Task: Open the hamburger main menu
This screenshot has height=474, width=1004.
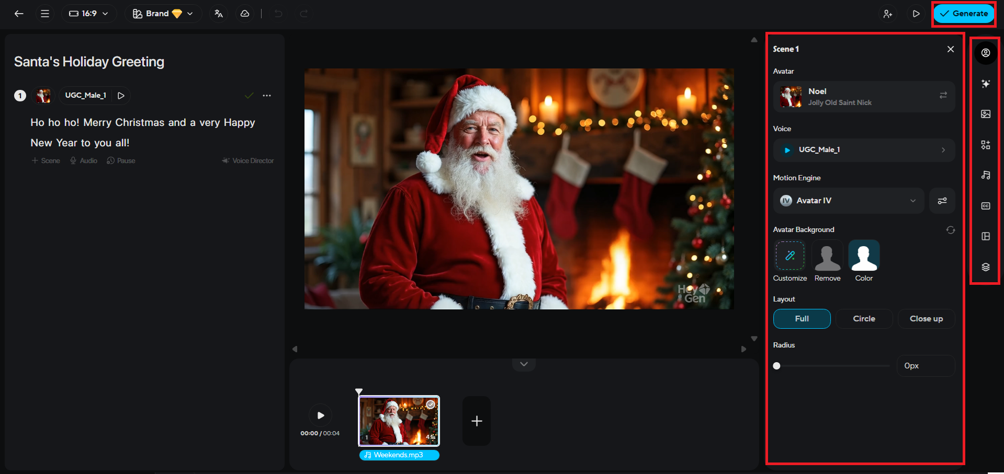Action: coord(45,14)
